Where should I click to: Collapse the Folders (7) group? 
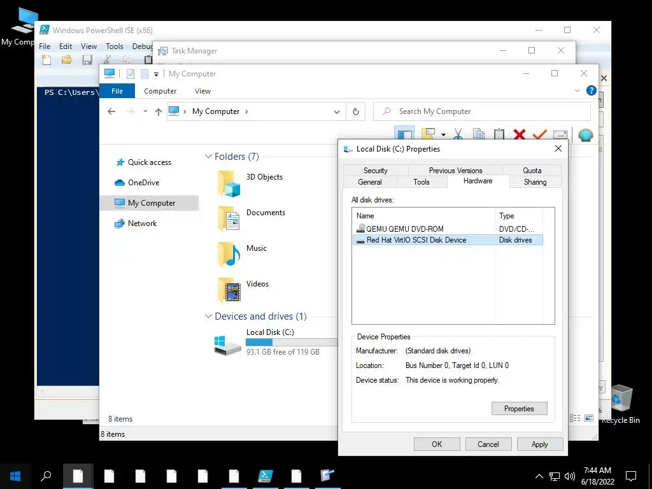pyautogui.click(x=208, y=157)
